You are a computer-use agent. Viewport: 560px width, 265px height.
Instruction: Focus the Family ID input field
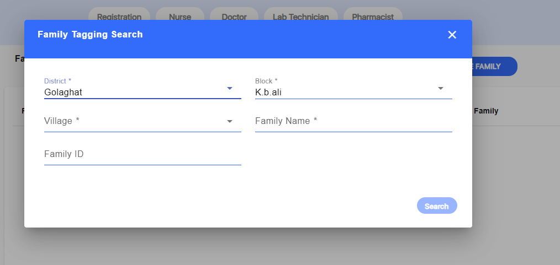[x=142, y=154]
